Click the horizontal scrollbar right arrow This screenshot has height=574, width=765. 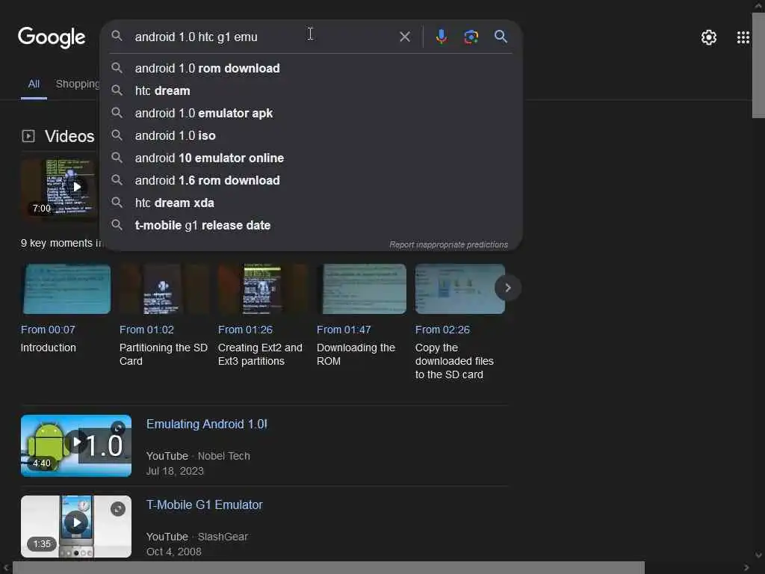coord(746,568)
